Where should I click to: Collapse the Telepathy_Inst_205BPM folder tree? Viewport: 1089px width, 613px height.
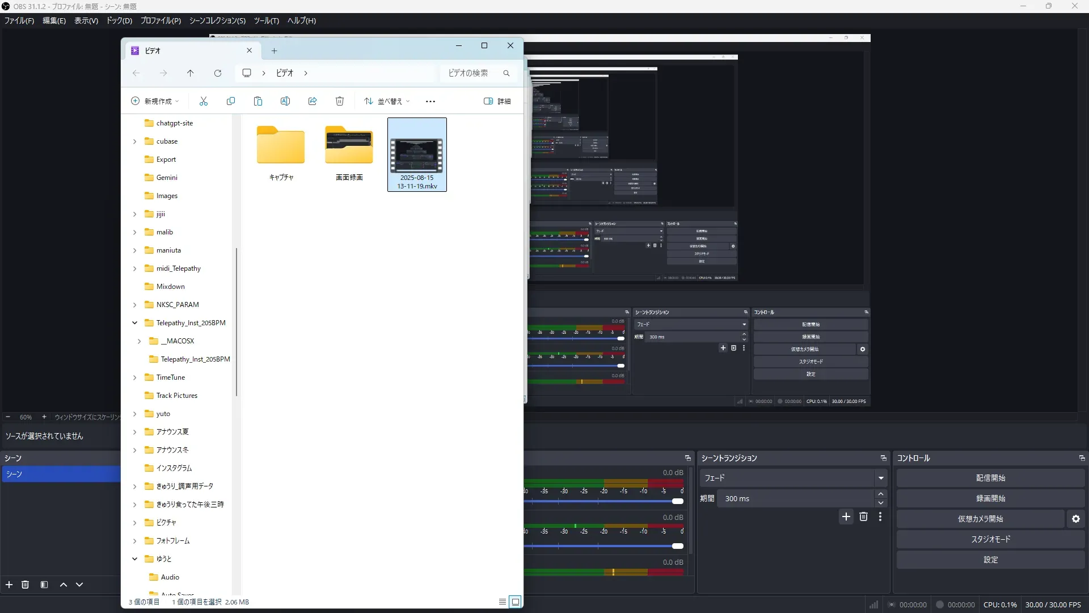pos(135,323)
